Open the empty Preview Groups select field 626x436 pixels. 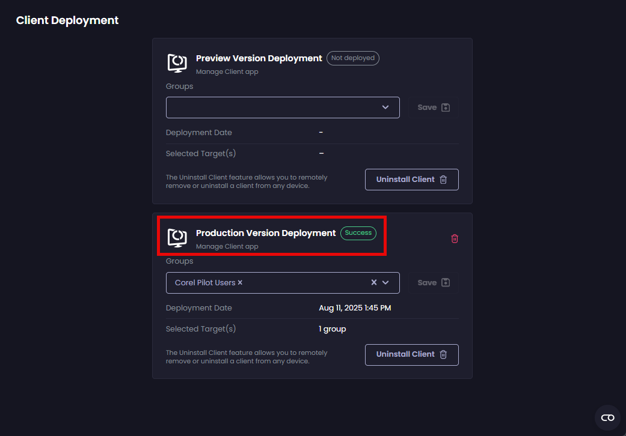click(271, 107)
